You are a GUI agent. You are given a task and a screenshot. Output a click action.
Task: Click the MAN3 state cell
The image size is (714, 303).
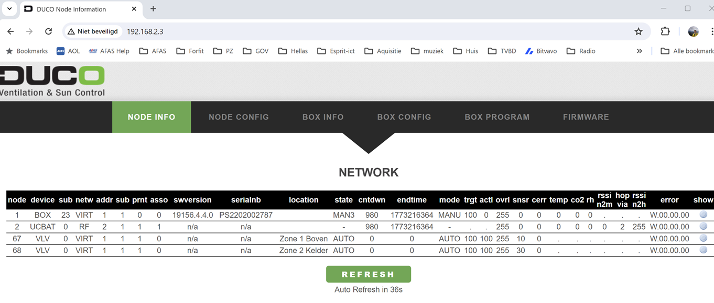[344, 215]
